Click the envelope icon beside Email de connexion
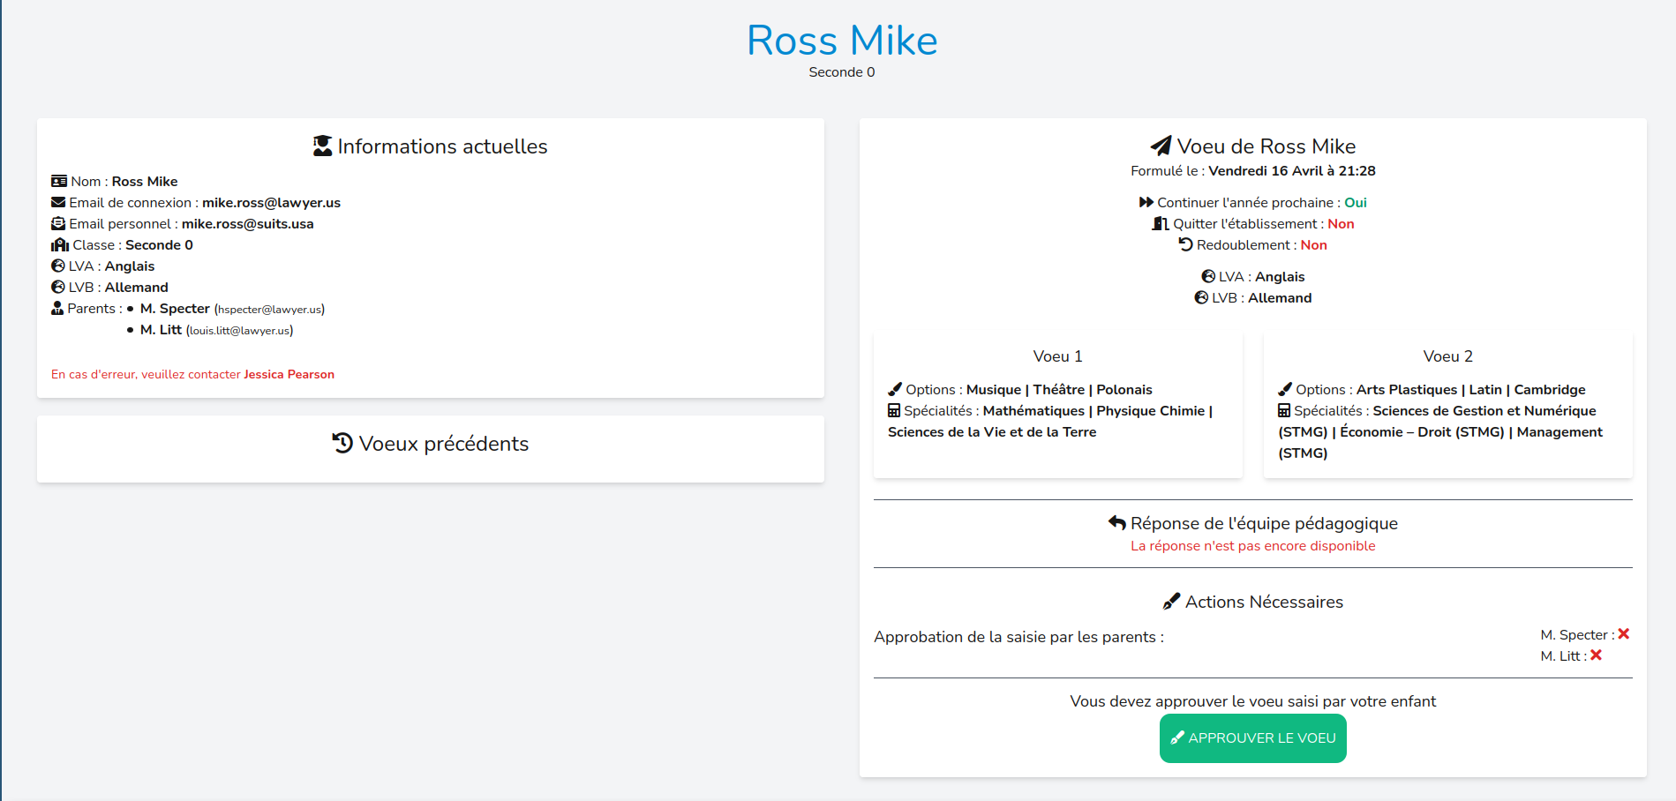Screen dimensions: 1676x801 pos(58,203)
